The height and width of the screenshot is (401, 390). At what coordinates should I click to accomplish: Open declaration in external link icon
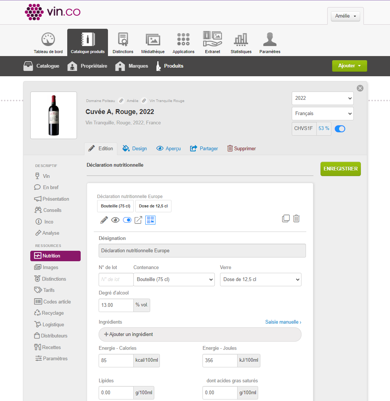(138, 220)
